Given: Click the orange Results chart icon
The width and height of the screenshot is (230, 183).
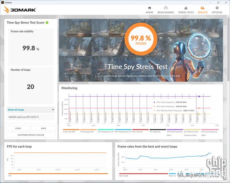Looking at the screenshot, I should tap(203, 8).
